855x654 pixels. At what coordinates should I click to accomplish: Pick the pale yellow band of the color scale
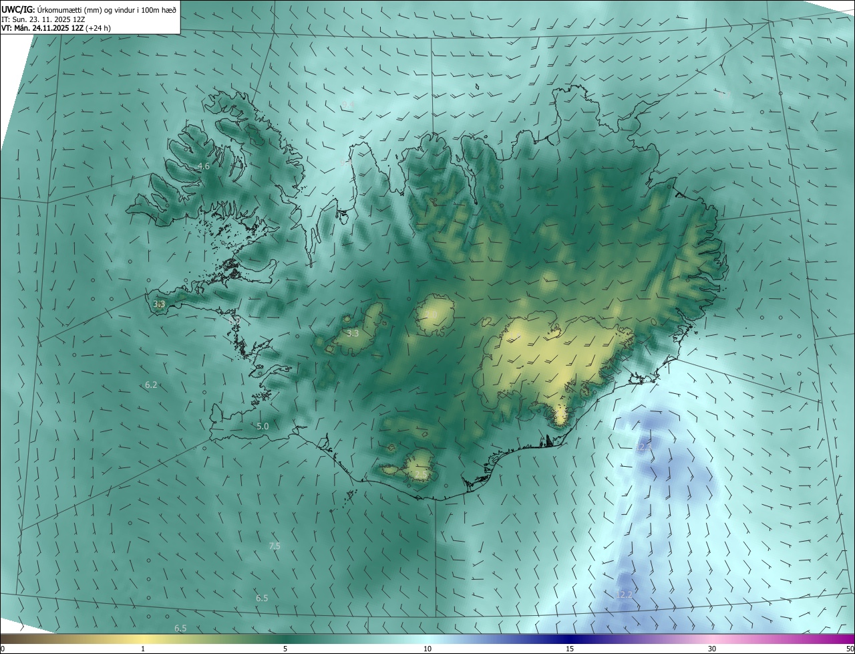coord(143,639)
